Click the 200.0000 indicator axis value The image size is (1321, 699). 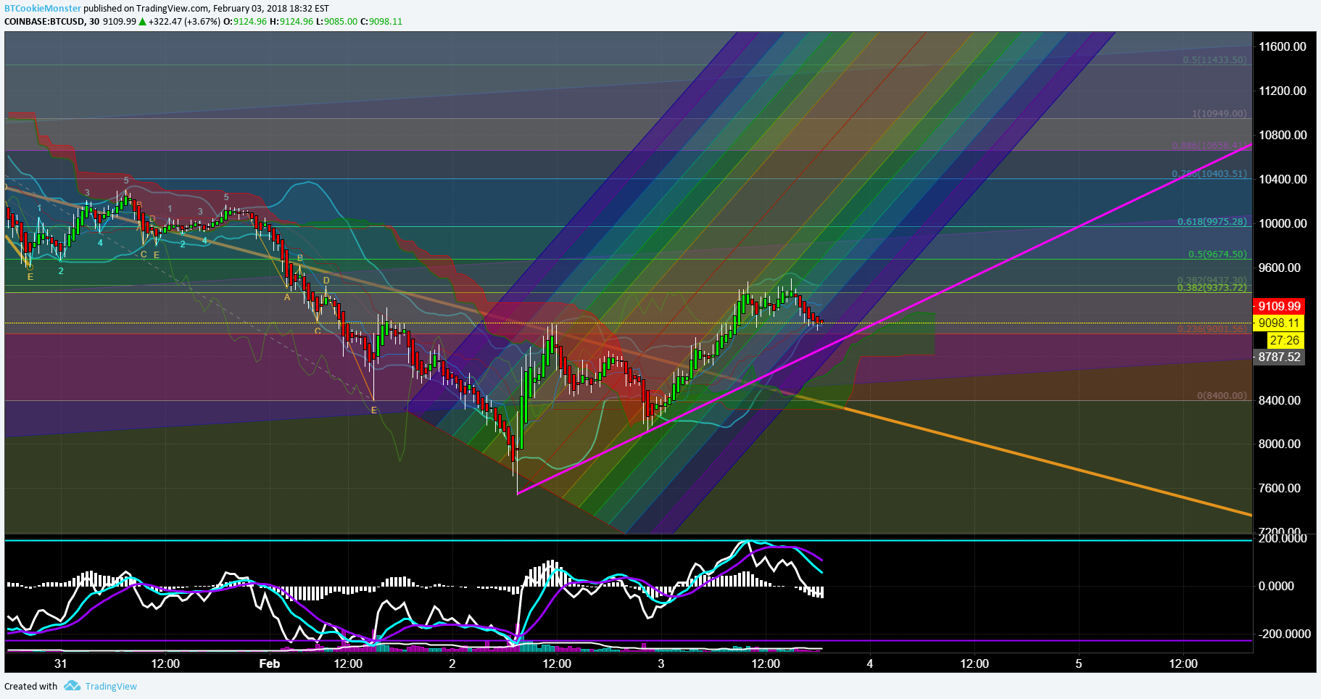coord(1283,538)
